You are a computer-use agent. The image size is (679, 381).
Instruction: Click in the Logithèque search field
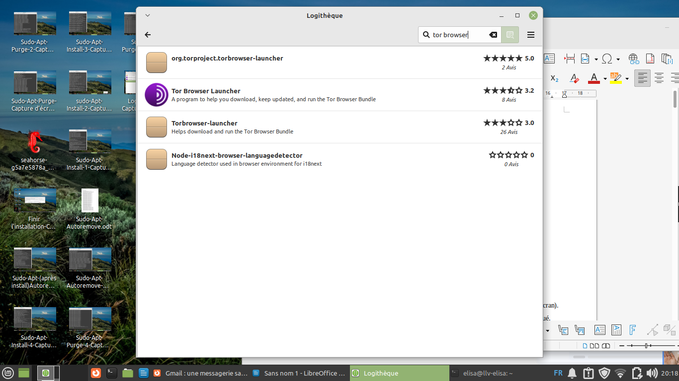460,35
